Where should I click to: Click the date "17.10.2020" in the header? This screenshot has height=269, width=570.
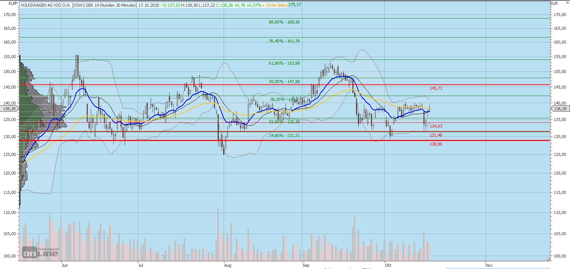coord(149,5)
